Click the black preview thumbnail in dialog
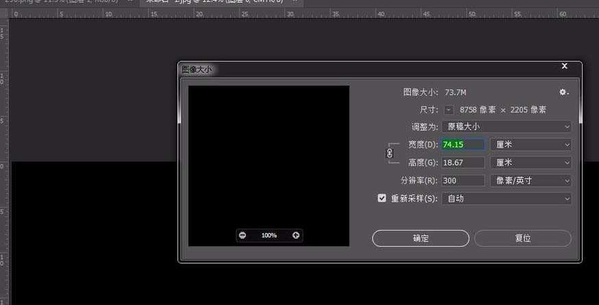 (x=269, y=157)
